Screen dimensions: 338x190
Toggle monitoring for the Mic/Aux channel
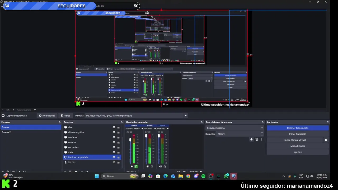[x=152, y=167]
